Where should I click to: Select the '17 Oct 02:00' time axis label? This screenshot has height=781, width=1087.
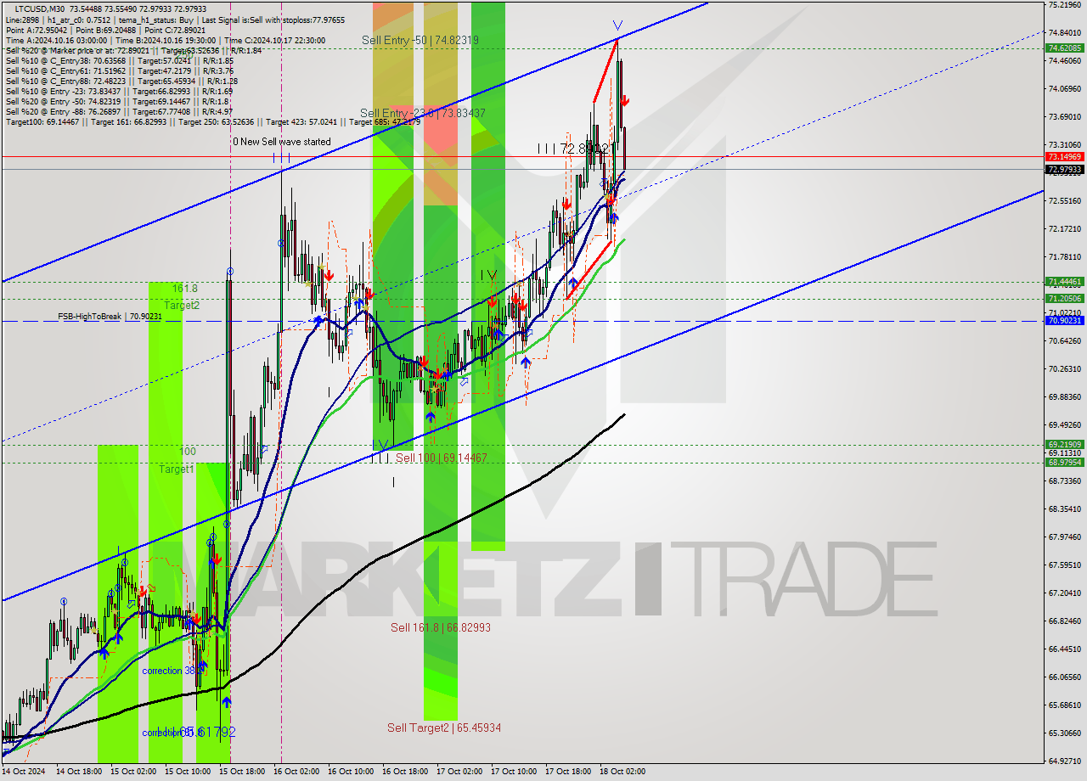pyautogui.click(x=459, y=772)
